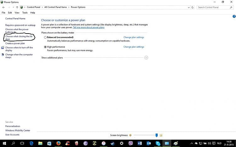Click the NLD language indicator
236x147 pixels.
point(219,144)
